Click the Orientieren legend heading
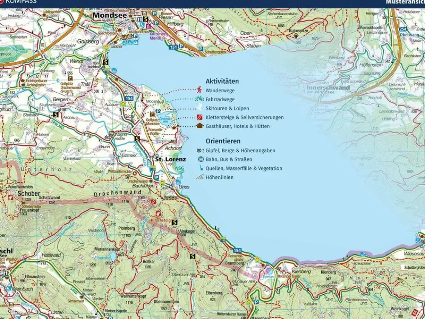This screenshot has height=319, width=425. [x=223, y=141]
